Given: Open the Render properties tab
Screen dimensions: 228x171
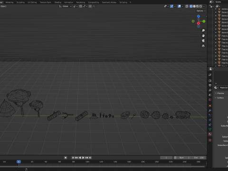Looking at the screenshot, I should (210, 81).
